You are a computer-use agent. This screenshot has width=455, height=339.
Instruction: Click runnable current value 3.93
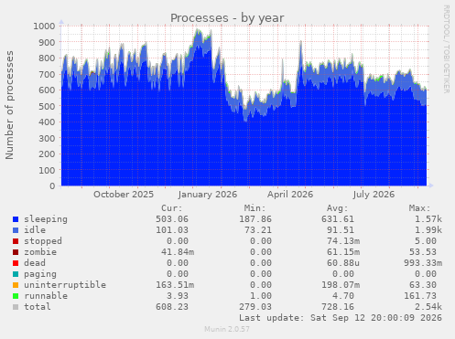[178, 296]
